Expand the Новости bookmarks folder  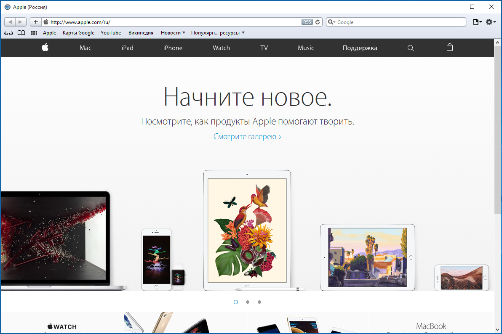click(x=173, y=33)
